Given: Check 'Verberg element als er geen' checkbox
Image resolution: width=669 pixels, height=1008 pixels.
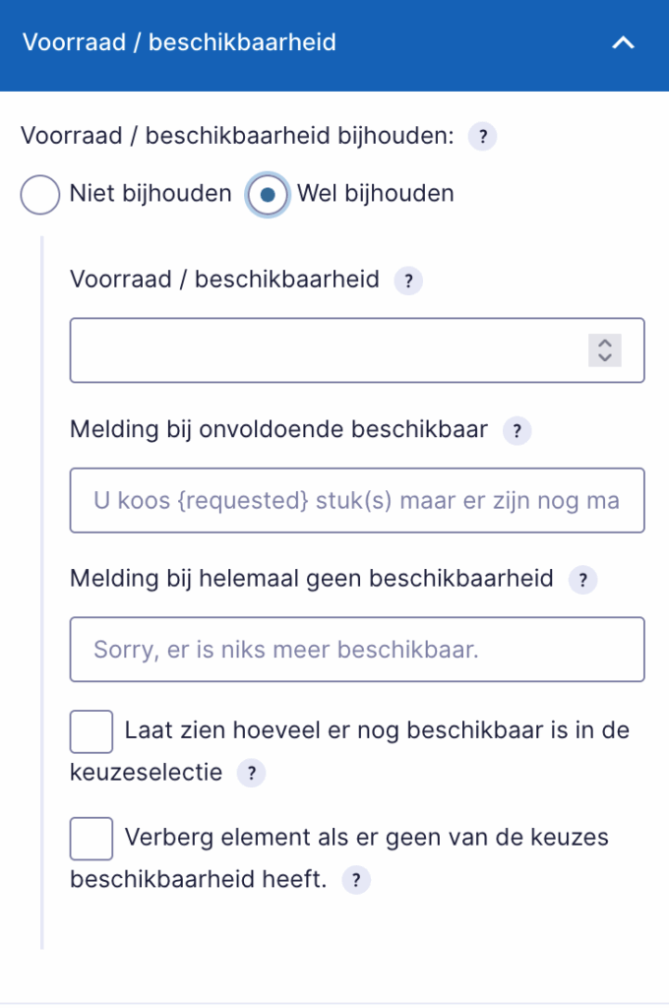Looking at the screenshot, I should pyautogui.click(x=91, y=839).
